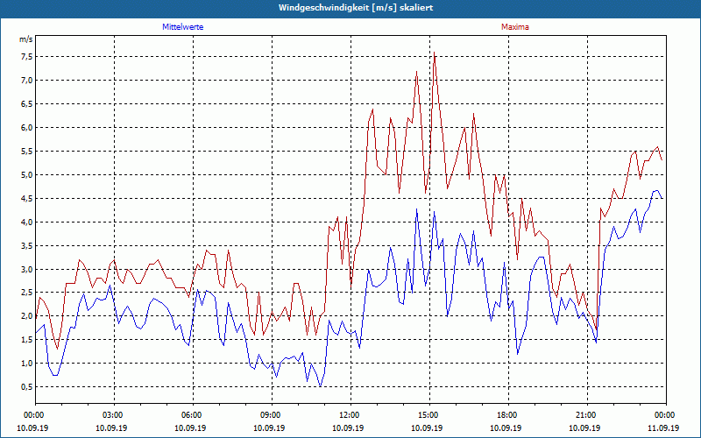
Task: Click the '10.09.19' date beneath 21:00
Action: (584, 427)
